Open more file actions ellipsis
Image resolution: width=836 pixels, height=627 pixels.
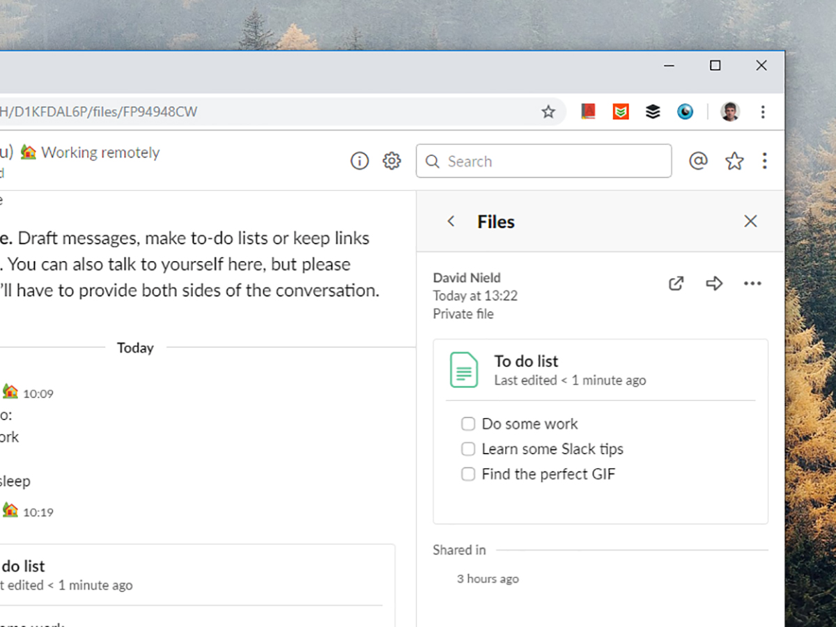pos(752,284)
